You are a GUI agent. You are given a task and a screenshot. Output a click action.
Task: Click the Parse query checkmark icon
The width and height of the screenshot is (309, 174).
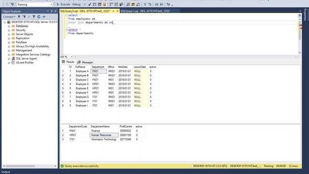tap(90, 4)
